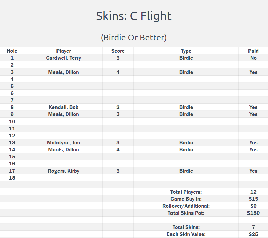Click the Score column header
268x238 pixels.
[118, 51]
